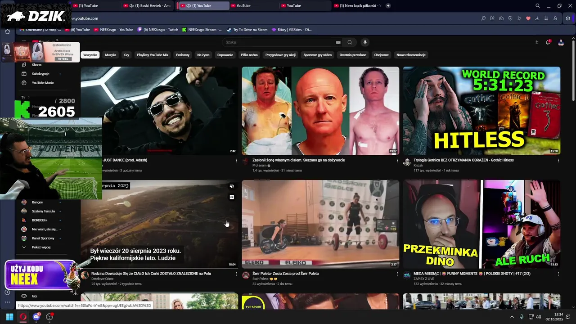Click the Opera snapshot camera icon
Image resolution: width=576 pixels, height=324 pixels.
coord(501,18)
